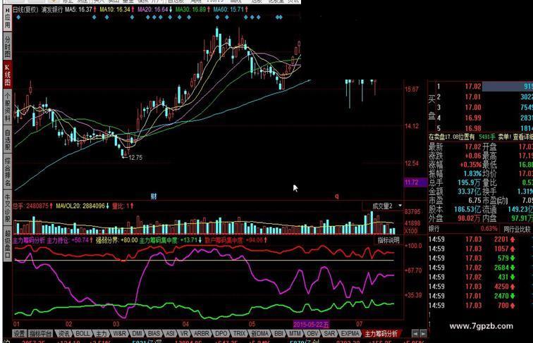The width and height of the screenshot is (533, 343).
Task: Click the 强弱分界 +80.00 label
Action: point(116,240)
